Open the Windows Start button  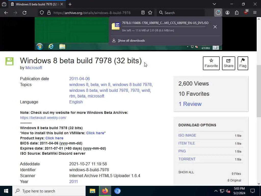pos(6,191)
